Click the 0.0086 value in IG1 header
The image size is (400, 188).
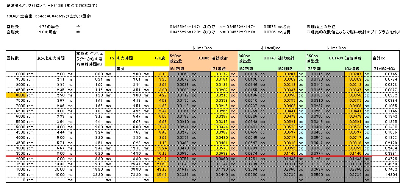tap(203, 58)
